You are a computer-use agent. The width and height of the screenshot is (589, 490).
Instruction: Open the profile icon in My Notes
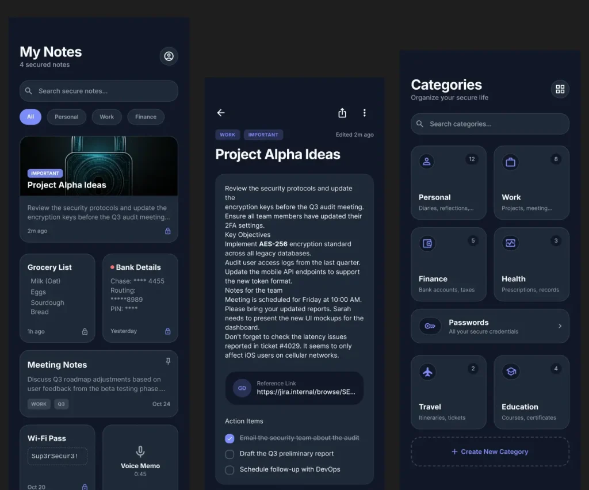point(169,56)
